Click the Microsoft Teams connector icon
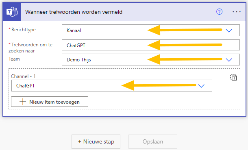This screenshot has width=248, height=150. (12, 12)
